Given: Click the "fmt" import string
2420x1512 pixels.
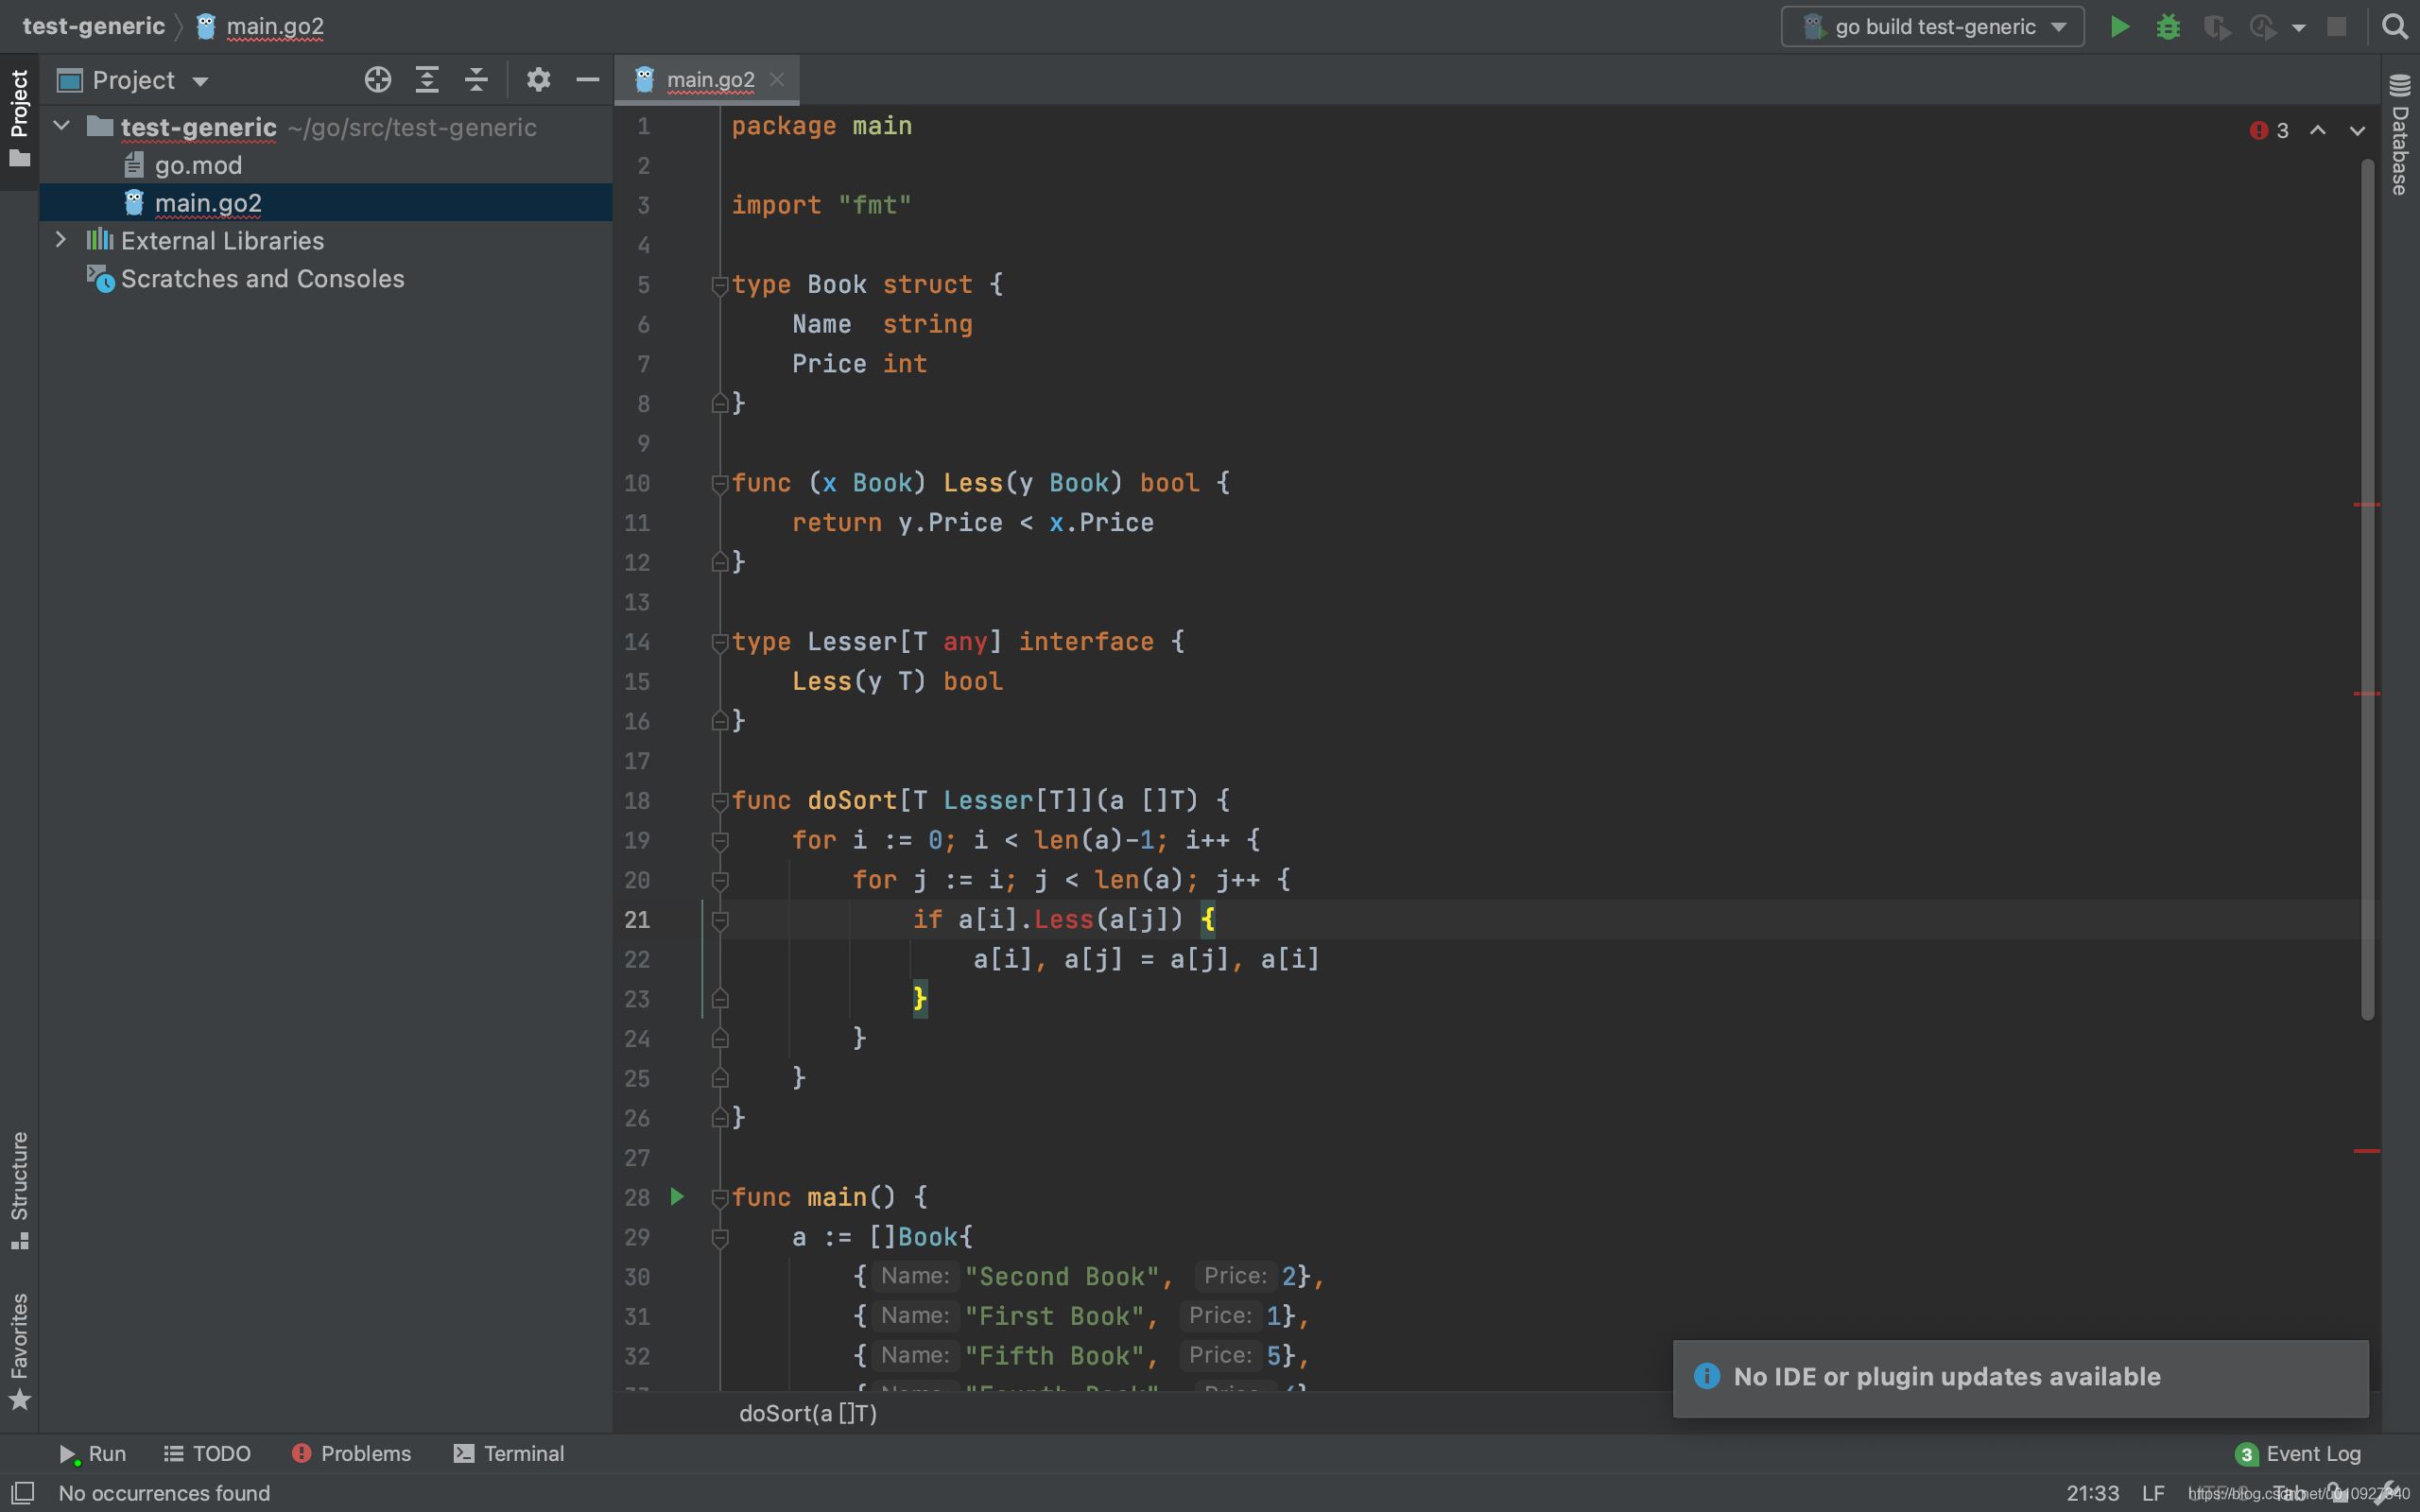Looking at the screenshot, I should pyautogui.click(x=874, y=205).
